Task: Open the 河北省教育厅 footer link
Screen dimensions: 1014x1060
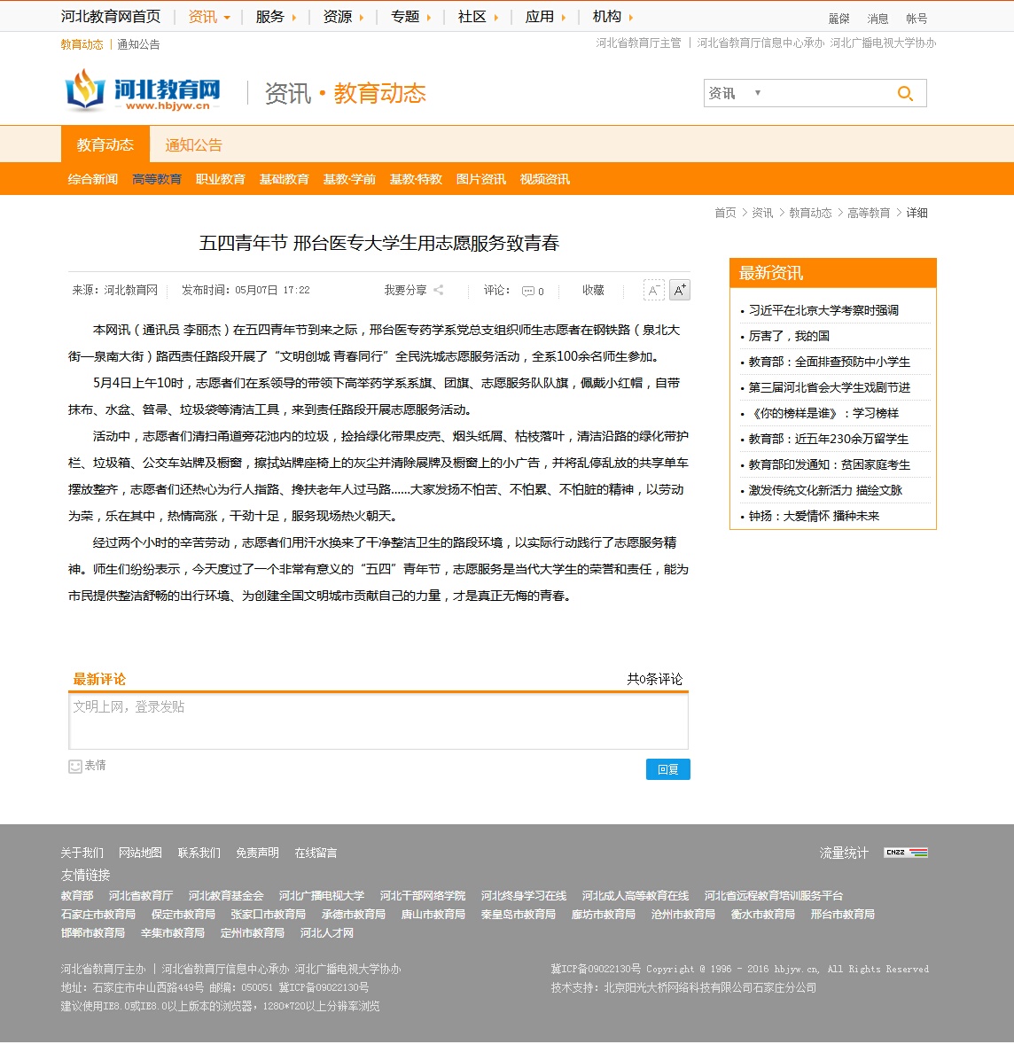Action: coord(141,896)
